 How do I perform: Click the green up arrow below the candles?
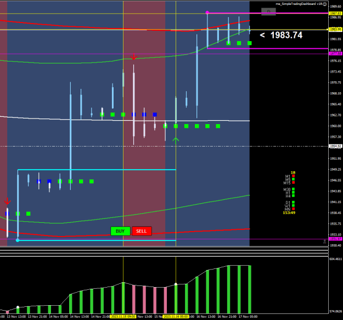(176, 140)
